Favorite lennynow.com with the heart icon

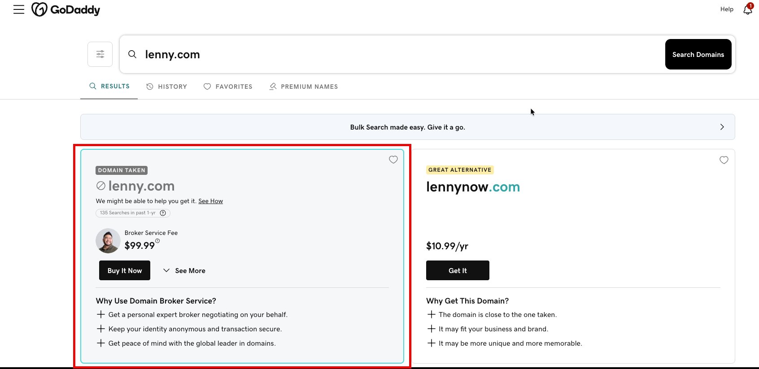coord(724,160)
